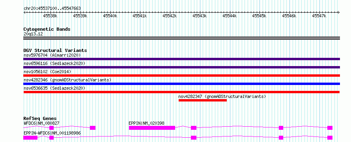Click the WFDC6 exon between 45539k and 45540k
Image resolution: width=351 pixels, height=142 pixels.
(x=93, y=128)
